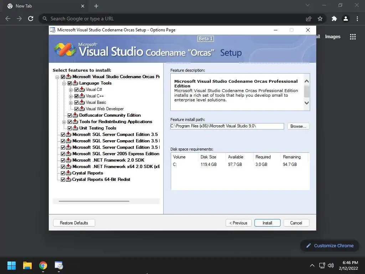This screenshot has width=365, height=274.
Task: Open Images link on Google page
Action: click(x=333, y=37)
